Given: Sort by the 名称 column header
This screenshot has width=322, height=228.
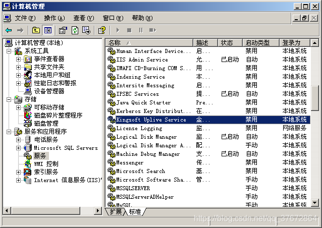Looking at the screenshot, I should coord(149,43).
